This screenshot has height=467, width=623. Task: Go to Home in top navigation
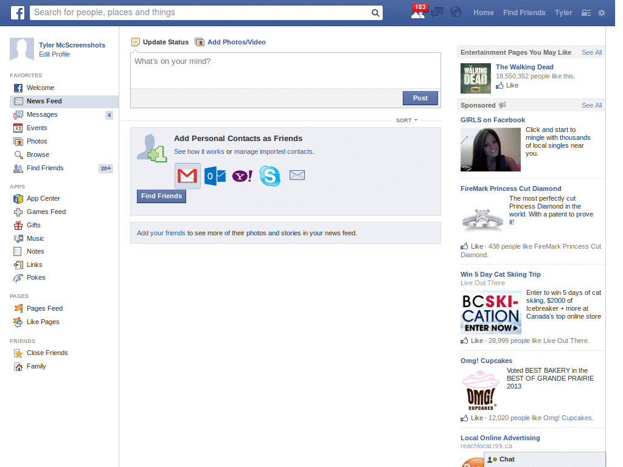[x=483, y=13]
